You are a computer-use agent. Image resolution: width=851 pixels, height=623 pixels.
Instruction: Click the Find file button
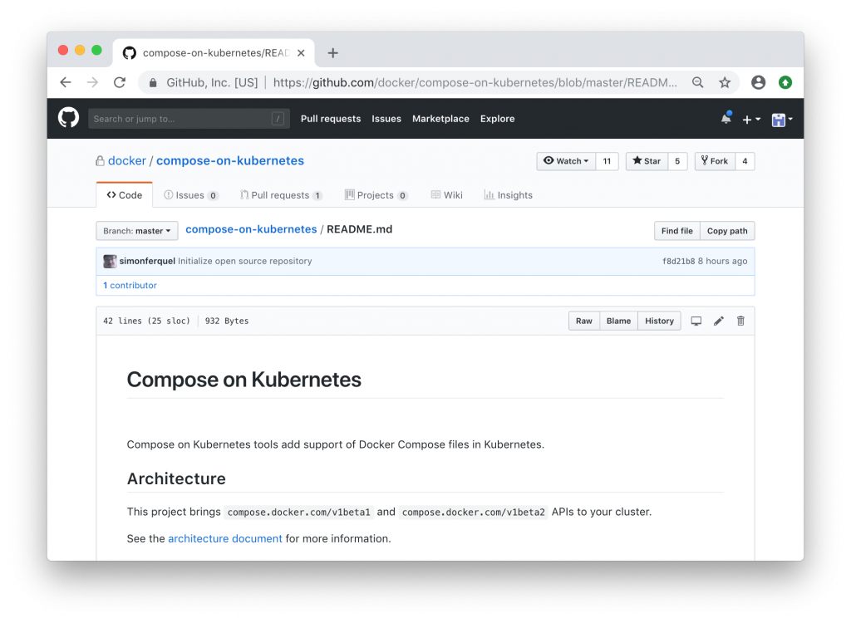tap(676, 231)
